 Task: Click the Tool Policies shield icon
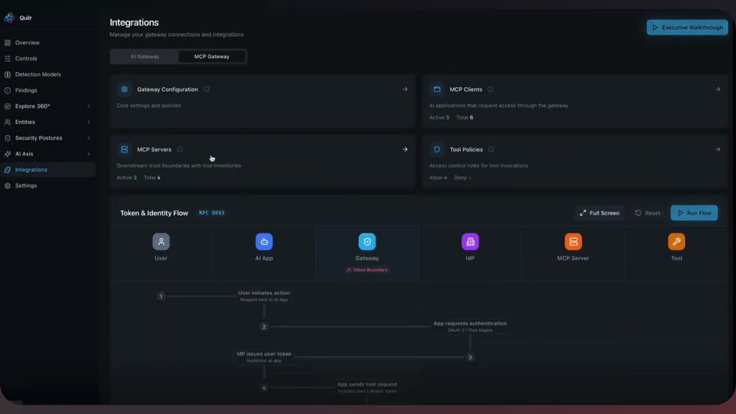pyautogui.click(x=437, y=149)
